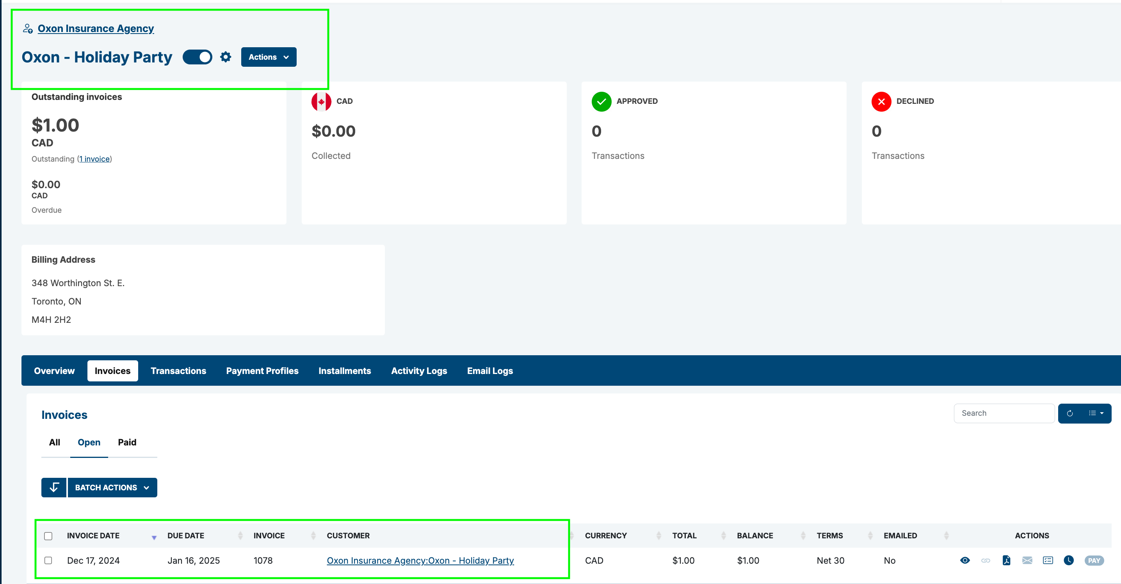
Task: Show Paid invoices filter tab
Action: point(126,442)
